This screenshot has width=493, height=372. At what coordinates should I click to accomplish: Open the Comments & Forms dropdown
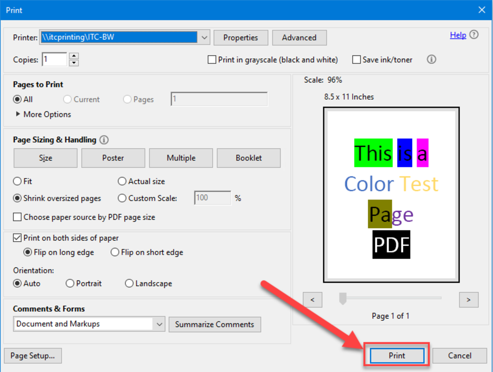pyautogui.click(x=160, y=324)
